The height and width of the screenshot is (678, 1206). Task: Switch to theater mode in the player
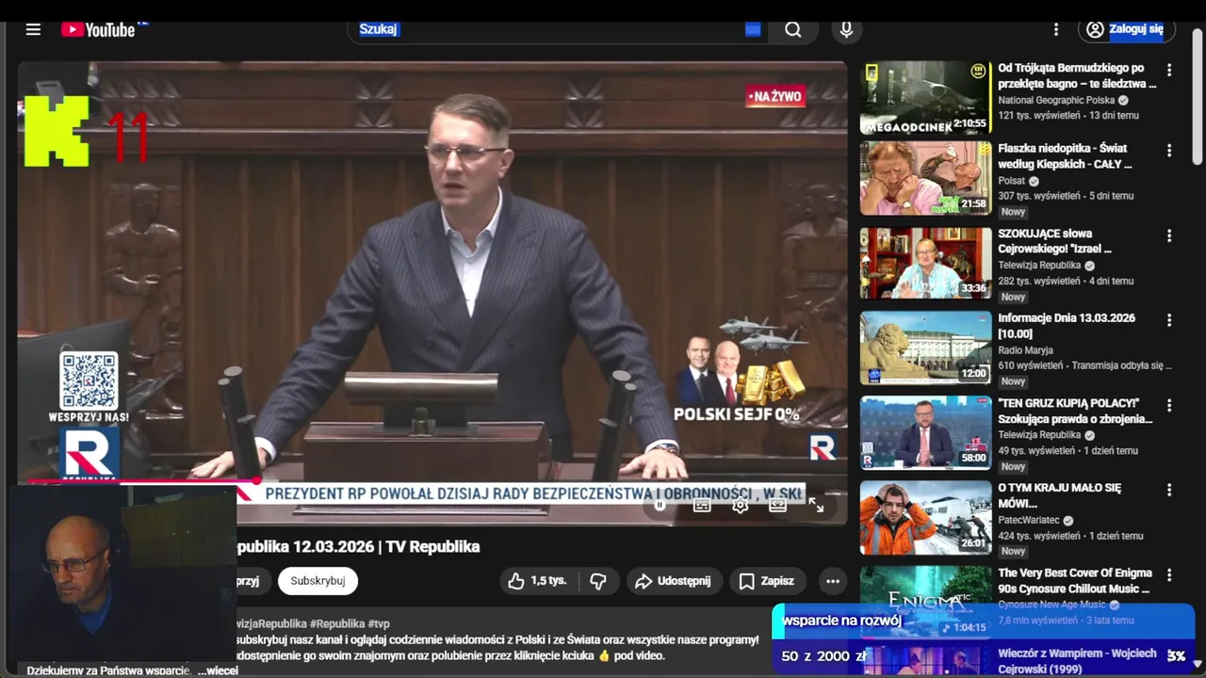click(777, 506)
